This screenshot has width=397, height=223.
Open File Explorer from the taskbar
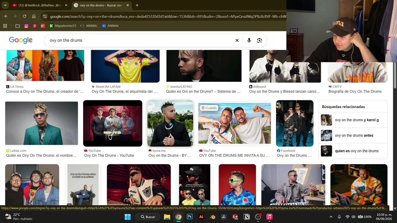[x=167, y=217]
